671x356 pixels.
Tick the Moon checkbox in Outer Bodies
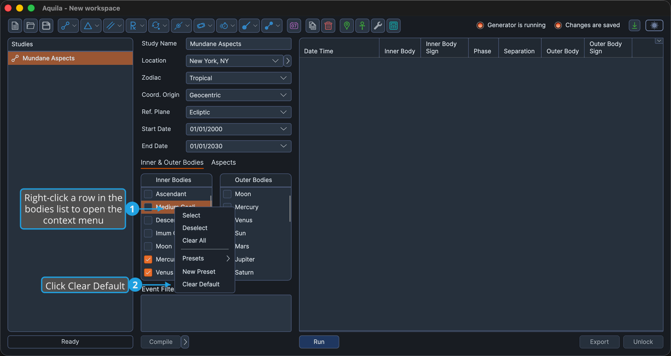tap(228, 194)
